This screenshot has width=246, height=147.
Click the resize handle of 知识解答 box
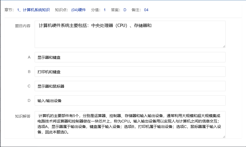(224, 137)
